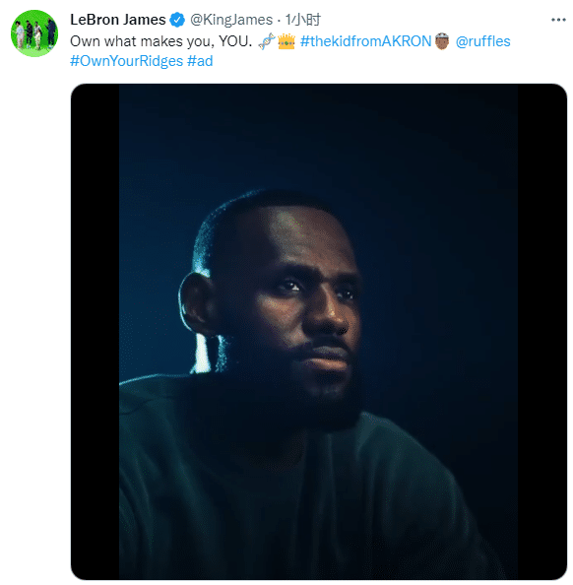Open the #ad hashtag
Viewport: 573px width, 585px height.
point(200,61)
